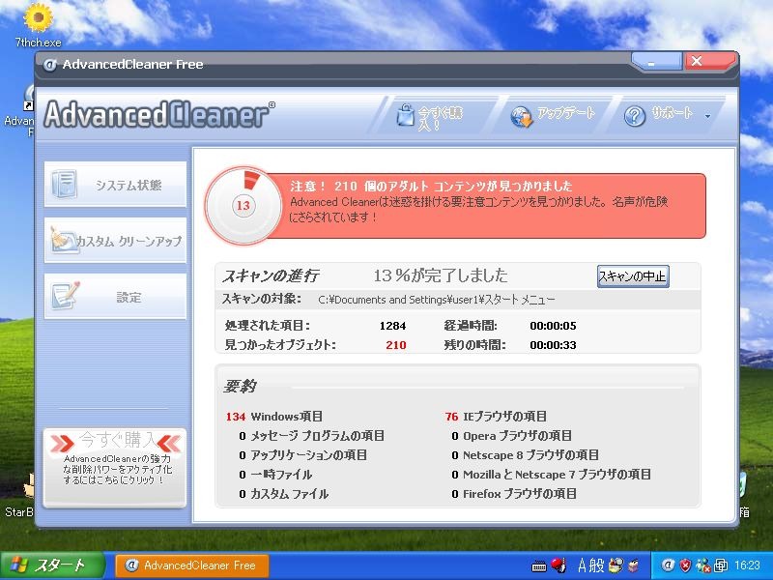Click the 0 カスタム ファイル entry
This screenshot has height=580, width=773.
[283, 494]
